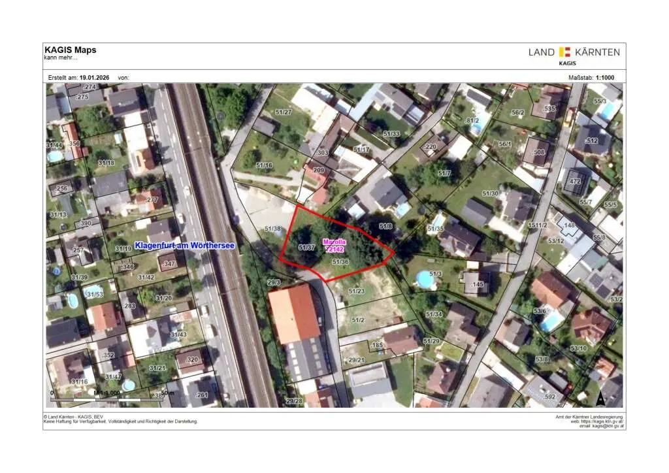Select parcel 51/37 inside red boundary
Screen dimensions: 669x473
tap(306, 248)
